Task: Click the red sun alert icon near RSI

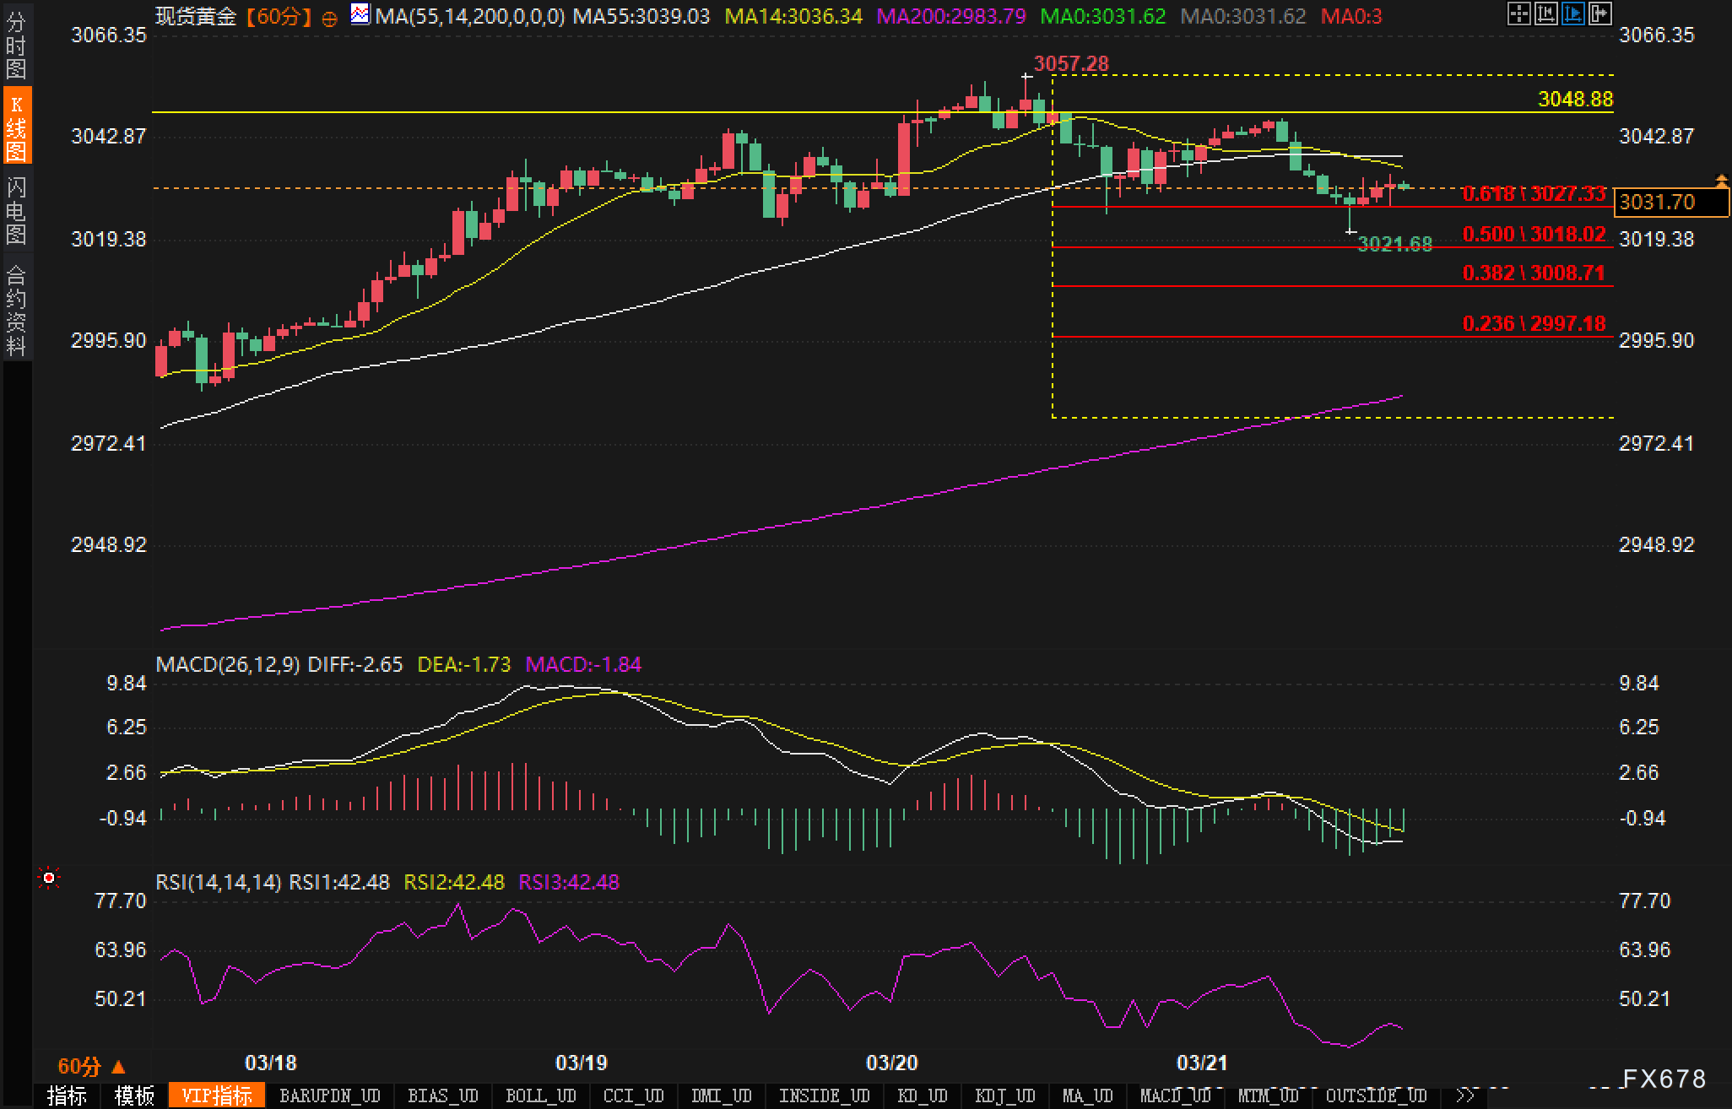Action: [49, 879]
